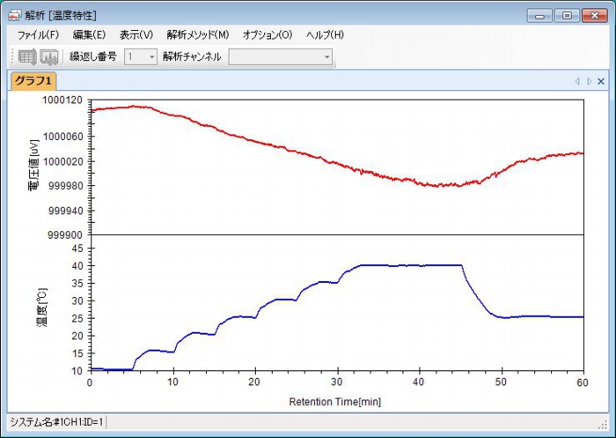Click the 温度[℃] axis label
Image resolution: width=616 pixels, height=438 pixels.
(x=42, y=308)
